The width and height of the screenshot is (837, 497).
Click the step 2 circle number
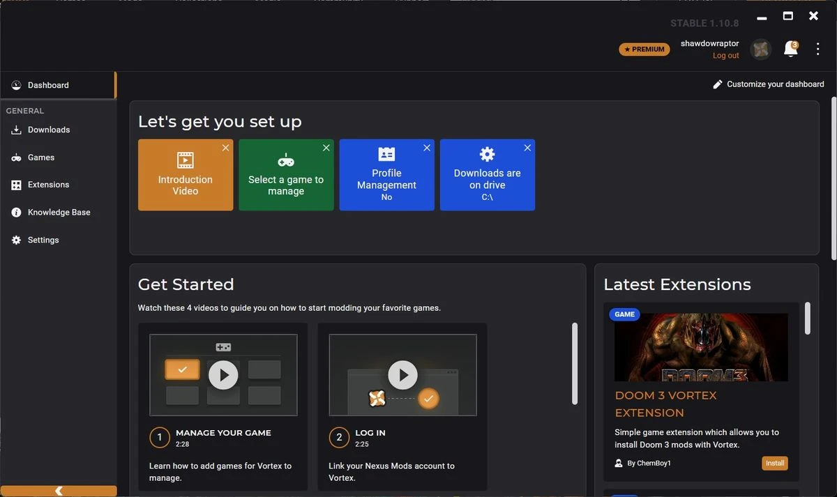click(x=339, y=437)
